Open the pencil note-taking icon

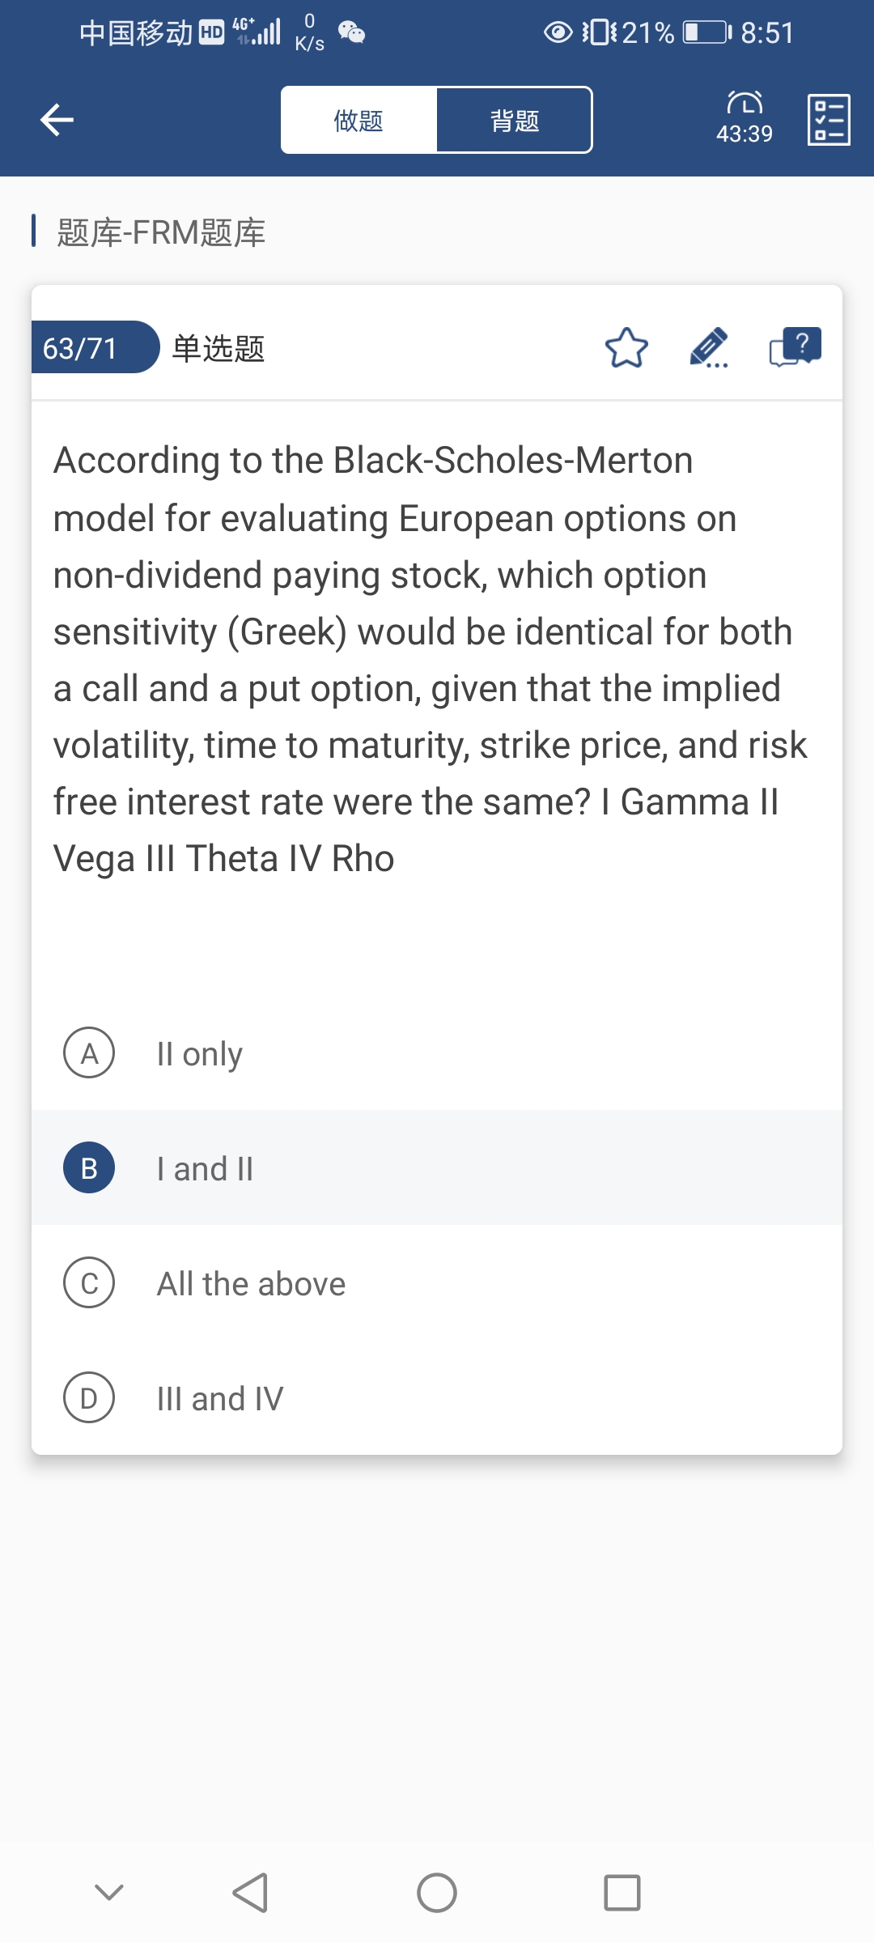click(709, 348)
